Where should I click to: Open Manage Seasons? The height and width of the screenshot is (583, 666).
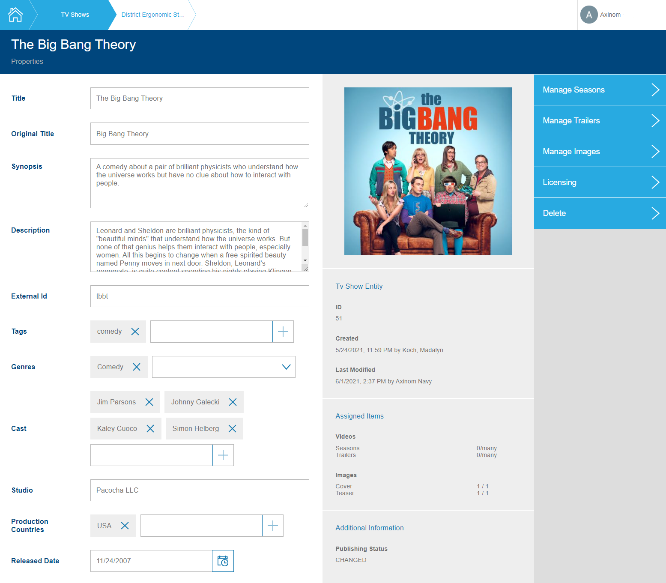coord(600,90)
